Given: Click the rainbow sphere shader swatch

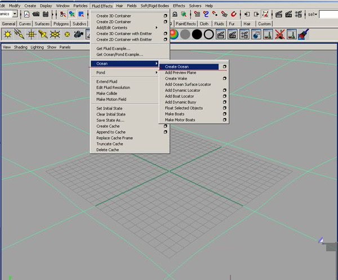Looking at the screenshot, I should [x=174, y=34].
